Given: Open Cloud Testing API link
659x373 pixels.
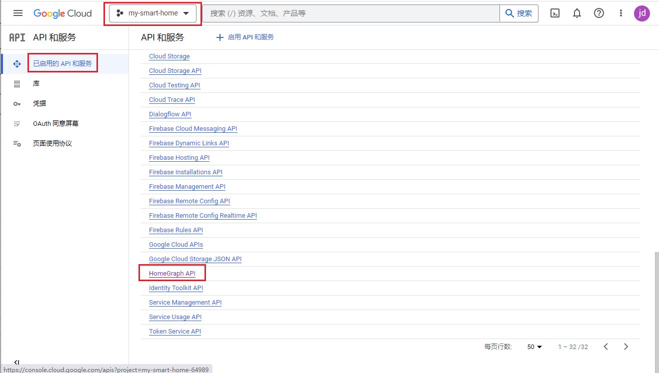Looking at the screenshot, I should point(174,85).
